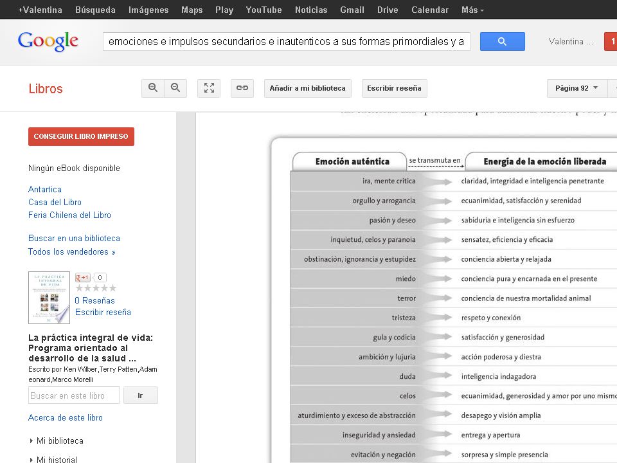This screenshot has height=463, width=617.
Task: Click the 0 Reseñas link
Action: point(95,300)
